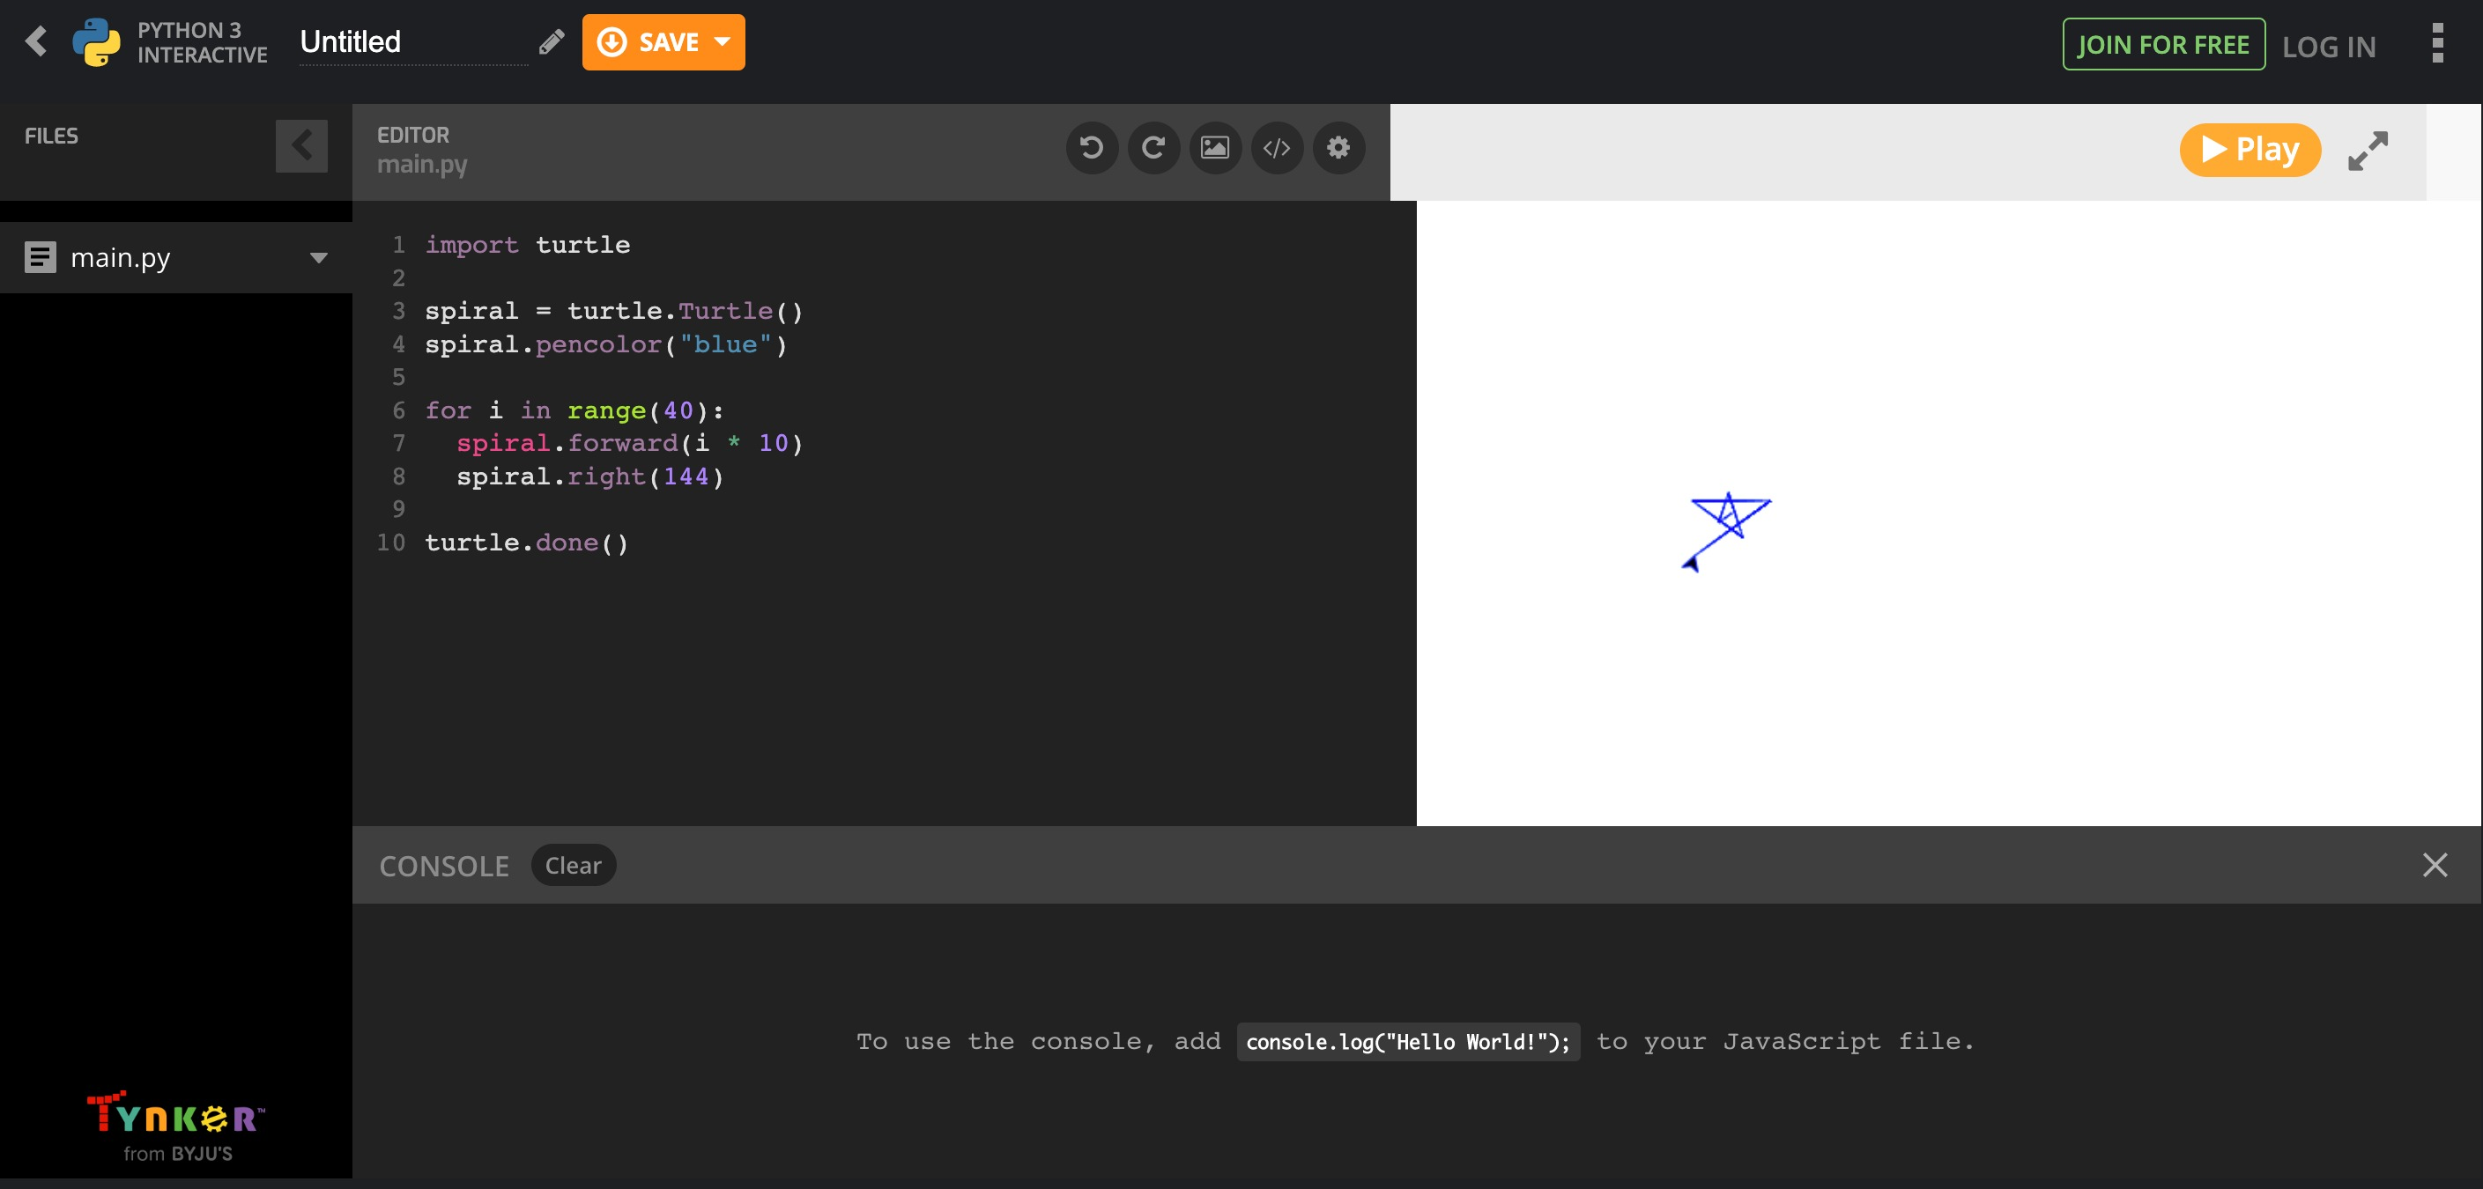Click the redo icon in editor toolbar
Image resolution: width=2483 pixels, height=1189 pixels.
click(1153, 147)
